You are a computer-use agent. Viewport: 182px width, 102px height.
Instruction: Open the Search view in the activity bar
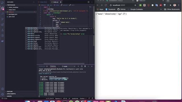3,14
